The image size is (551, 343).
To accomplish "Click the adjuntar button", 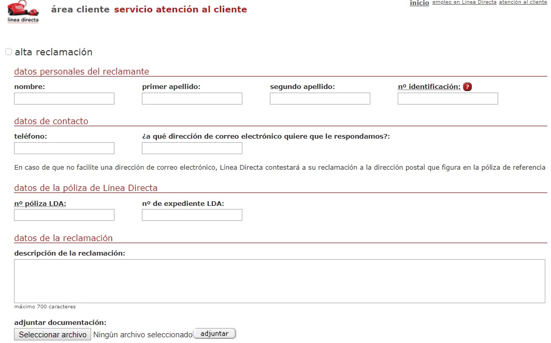I will pyautogui.click(x=214, y=334).
